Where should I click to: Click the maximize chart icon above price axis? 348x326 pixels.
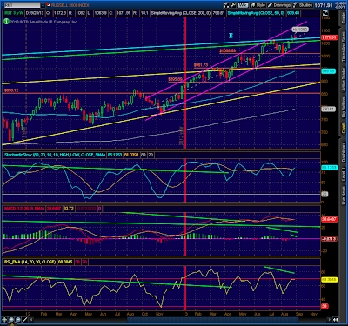(x=325, y=13)
